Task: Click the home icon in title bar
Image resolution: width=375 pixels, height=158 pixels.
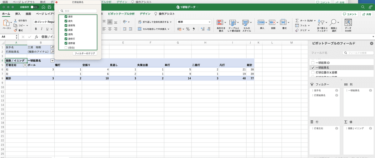Action: coord(43,7)
